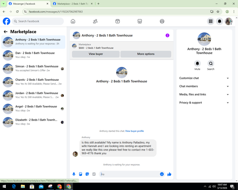This screenshot has width=238, height=190.
Task: Expand Chat members section
Action: (x=204, y=86)
